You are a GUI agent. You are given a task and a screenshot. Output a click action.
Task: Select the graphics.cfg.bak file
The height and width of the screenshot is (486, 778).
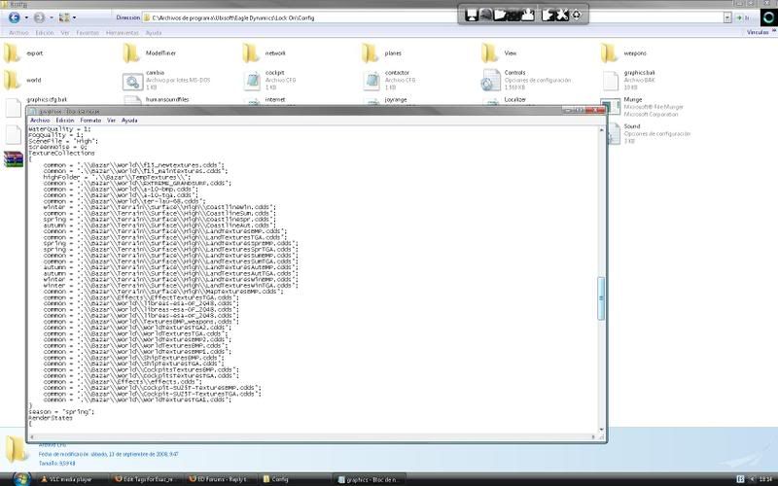click(47, 100)
